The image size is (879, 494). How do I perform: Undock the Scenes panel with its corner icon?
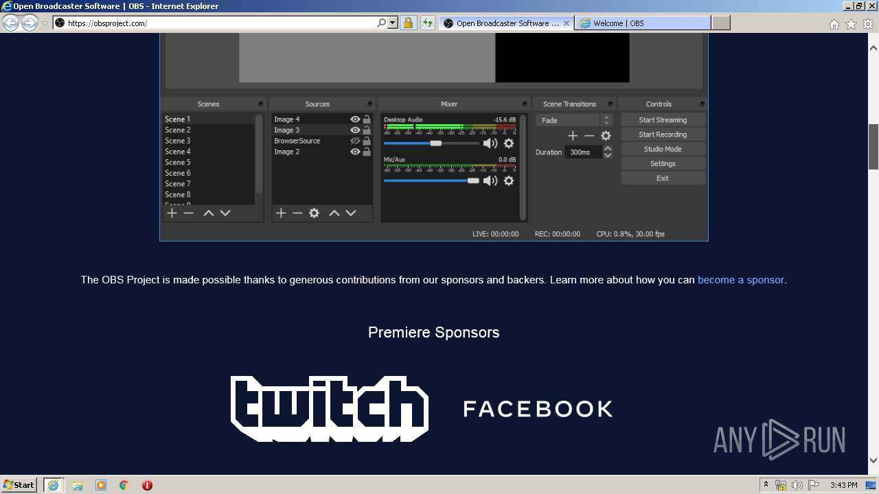click(261, 104)
